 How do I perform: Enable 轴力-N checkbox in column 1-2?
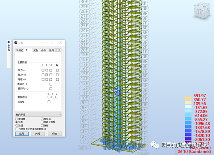point(51,75)
